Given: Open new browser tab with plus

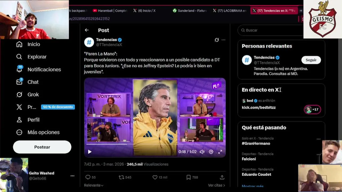Looking at the screenshot, I should [301, 11].
